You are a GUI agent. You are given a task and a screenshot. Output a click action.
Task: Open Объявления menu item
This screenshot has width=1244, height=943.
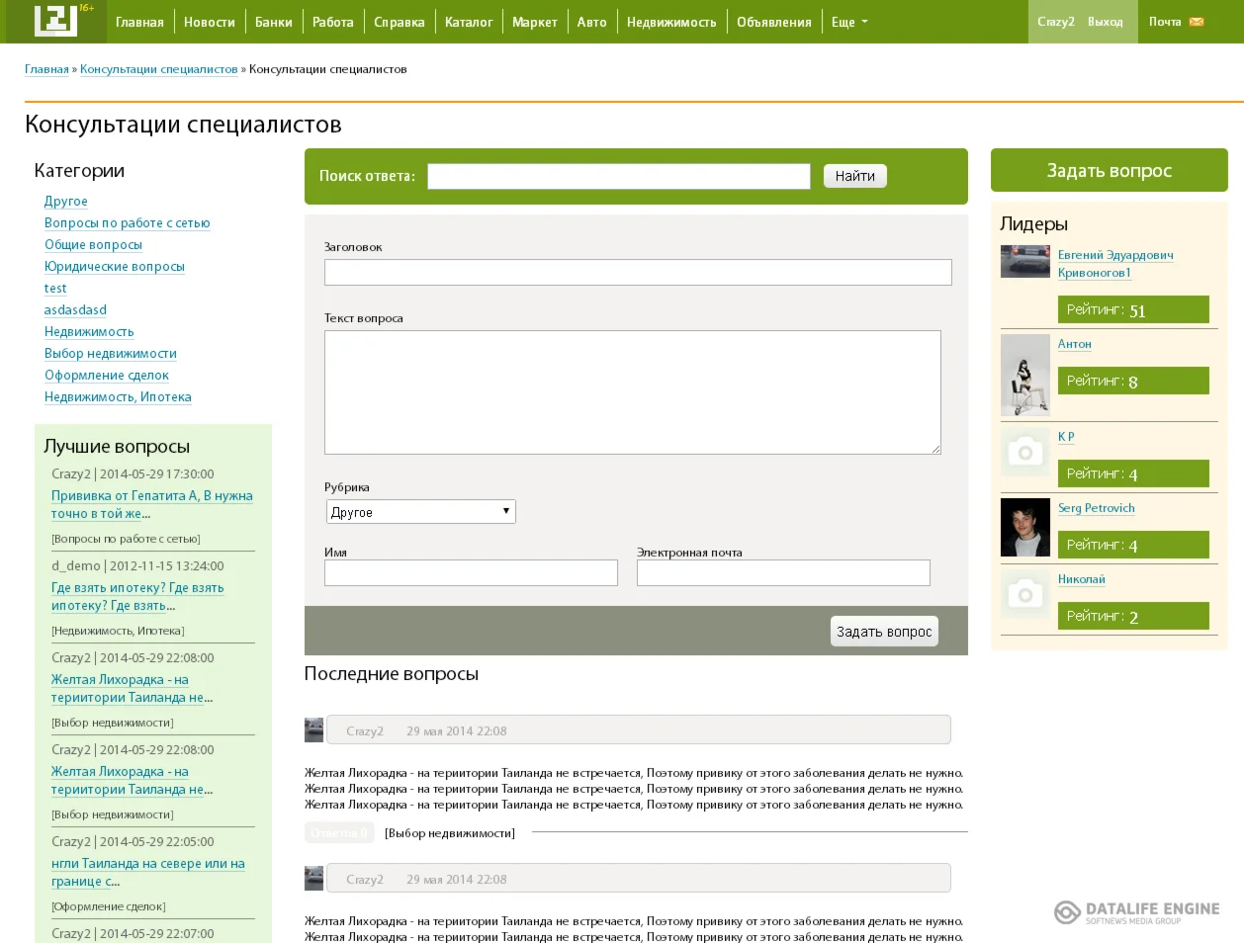pos(774,22)
